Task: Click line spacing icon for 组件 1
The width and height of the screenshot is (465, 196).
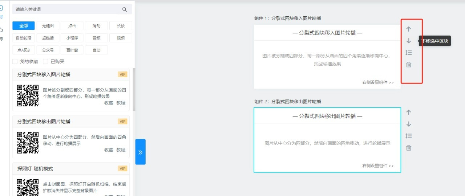Action: (x=409, y=53)
